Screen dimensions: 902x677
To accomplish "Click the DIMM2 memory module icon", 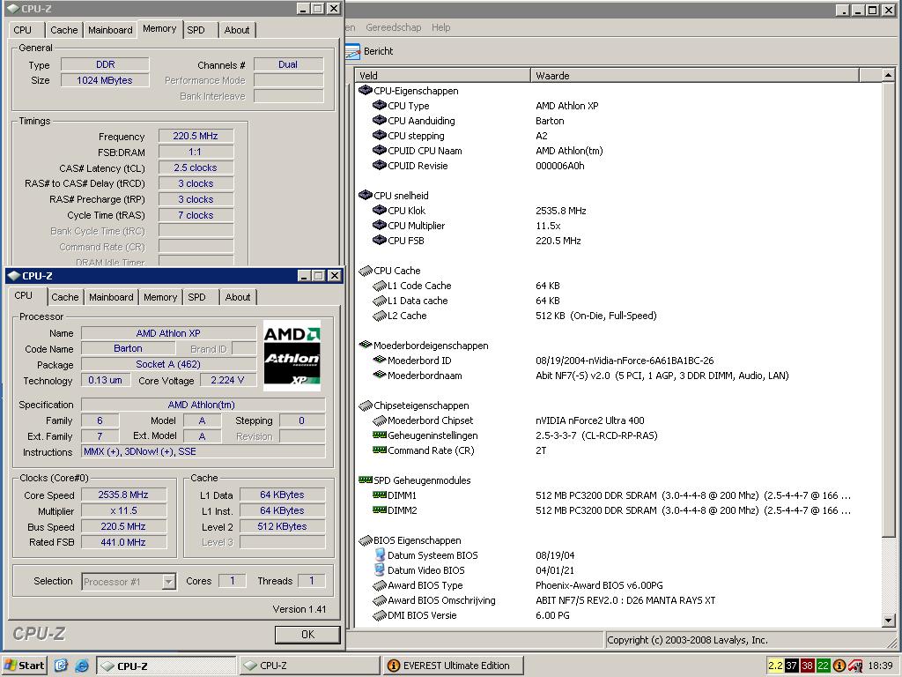I will [379, 510].
